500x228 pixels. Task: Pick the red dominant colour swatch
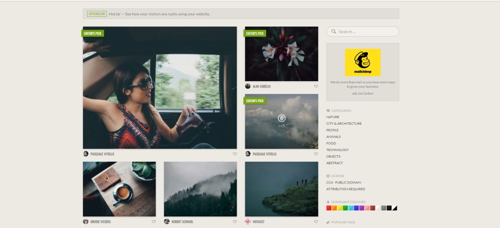coord(329,208)
